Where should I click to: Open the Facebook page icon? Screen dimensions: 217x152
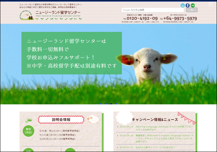tap(188, 5)
